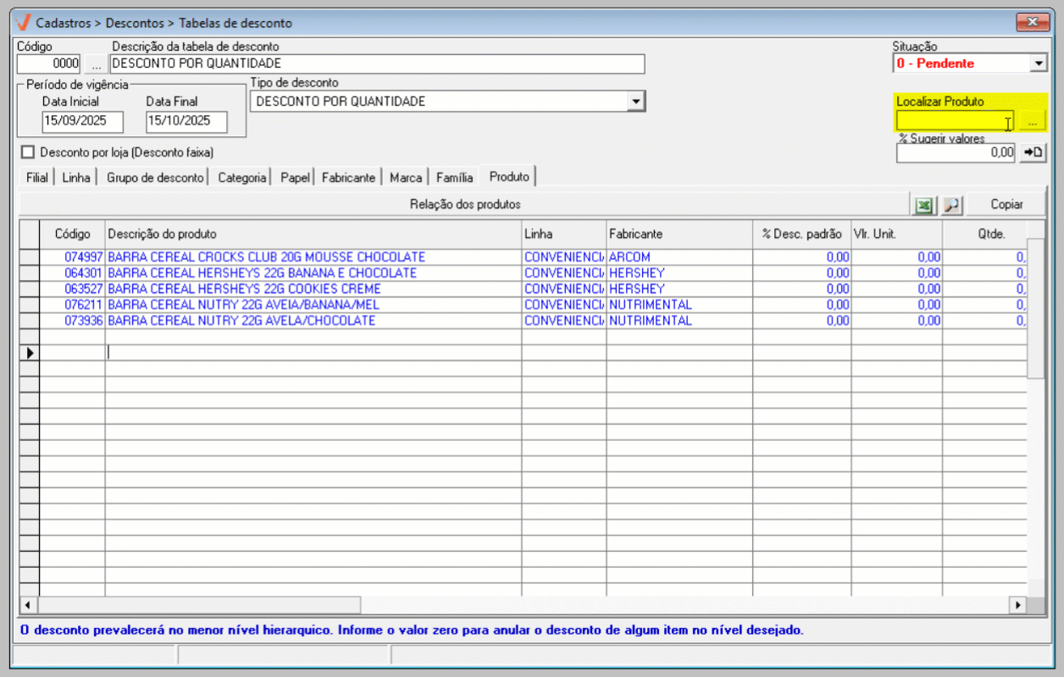Focus the Localizar Produto yellow field
The image size is (1064, 677).
click(x=955, y=123)
